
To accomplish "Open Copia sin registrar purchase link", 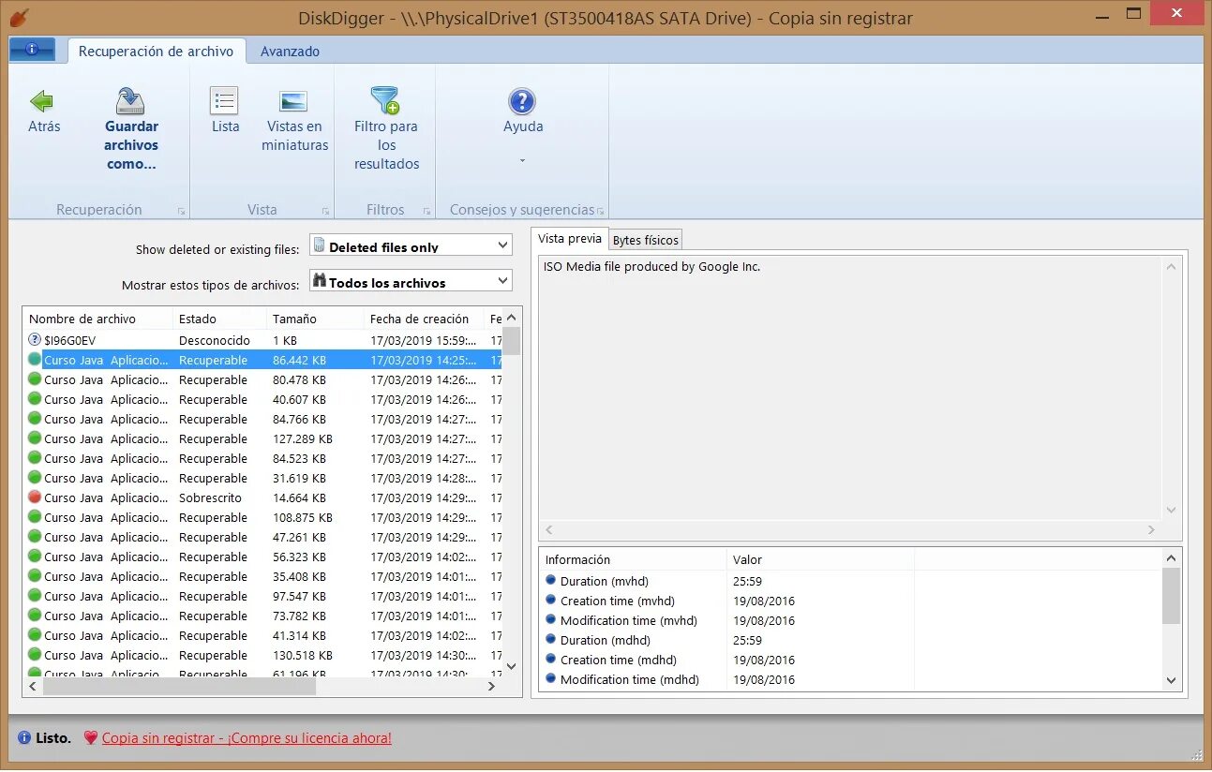I will [x=247, y=738].
